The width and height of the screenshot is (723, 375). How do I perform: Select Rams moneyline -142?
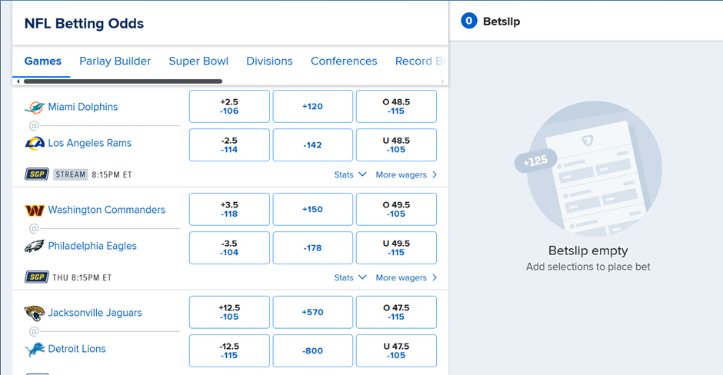coord(312,145)
